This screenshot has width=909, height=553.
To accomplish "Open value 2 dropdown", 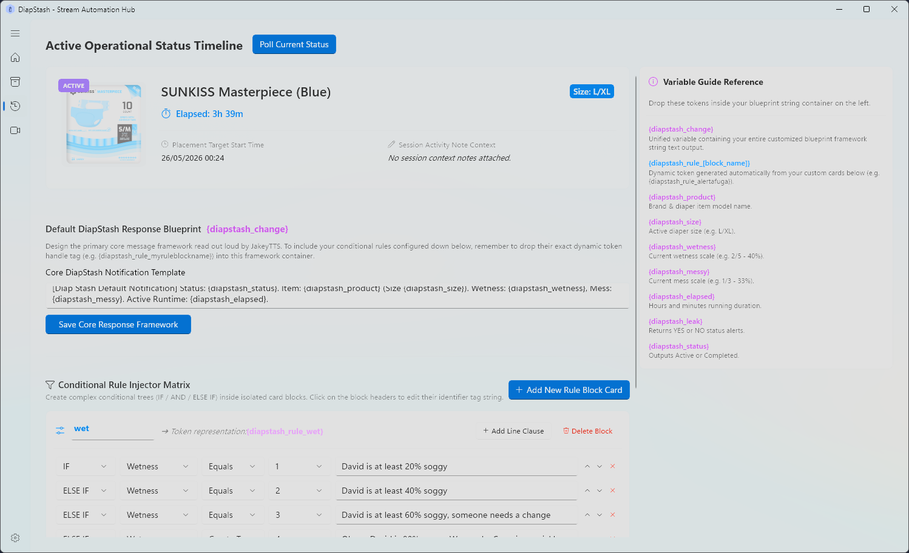I will pos(299,491).
